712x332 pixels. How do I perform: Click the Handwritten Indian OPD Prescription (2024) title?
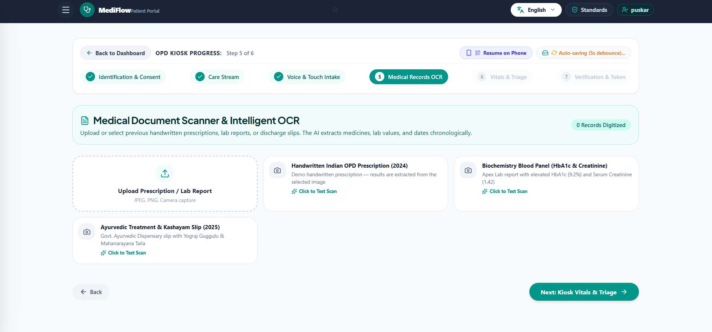coord(350,166)
